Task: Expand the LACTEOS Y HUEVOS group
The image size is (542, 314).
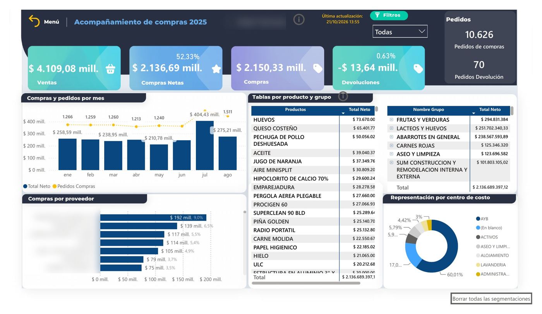Action: pos(391,128)
